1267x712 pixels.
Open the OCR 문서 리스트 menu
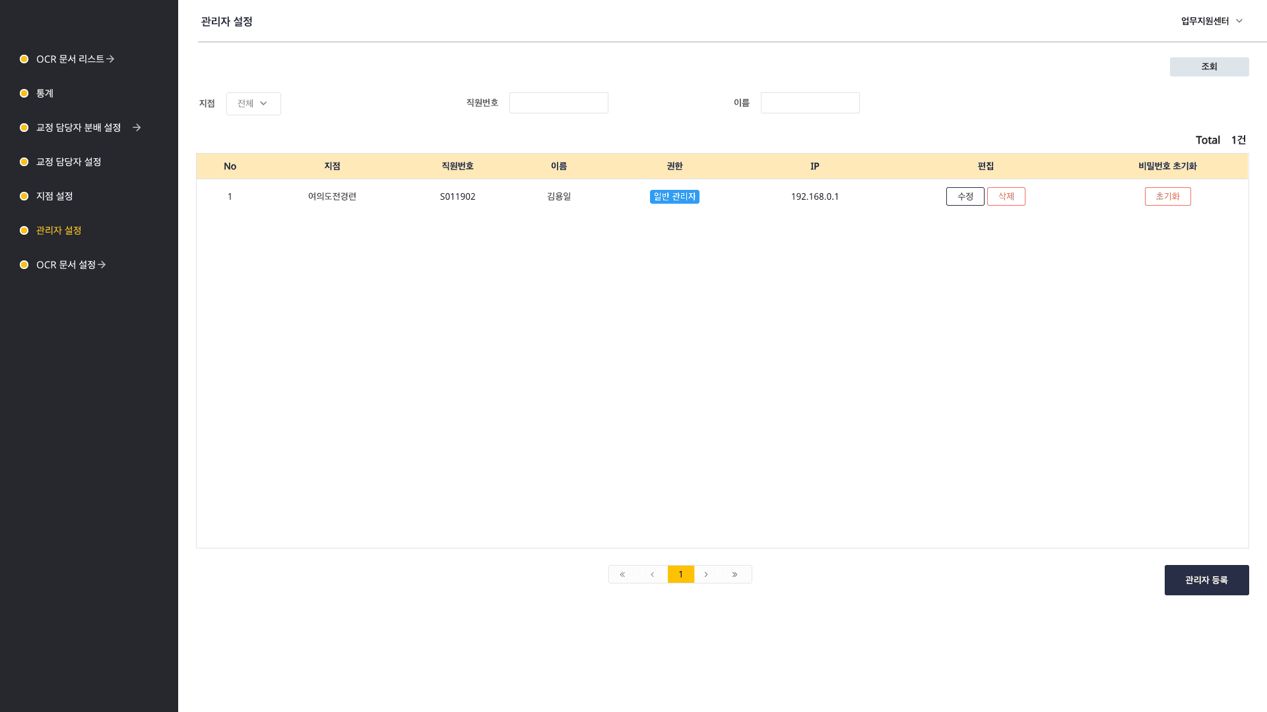[x=70, y=59]
